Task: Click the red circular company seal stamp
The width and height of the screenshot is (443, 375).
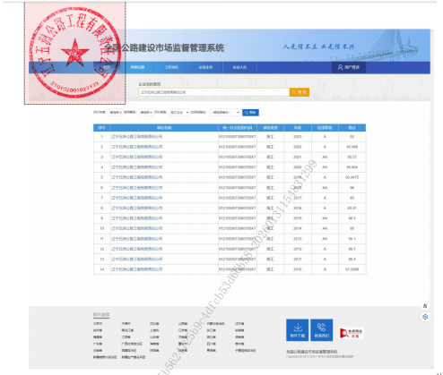Action: coord(74,53)
